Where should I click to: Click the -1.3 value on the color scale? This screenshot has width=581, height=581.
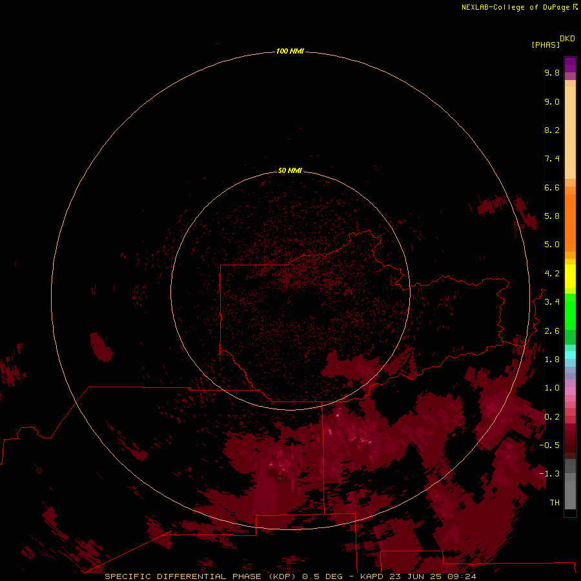coord(549,474)
